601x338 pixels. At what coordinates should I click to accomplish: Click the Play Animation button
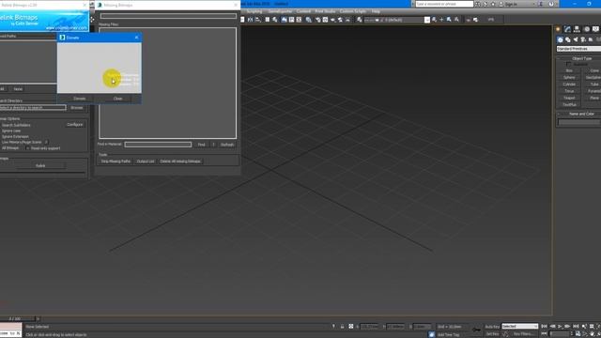(560, 327)
